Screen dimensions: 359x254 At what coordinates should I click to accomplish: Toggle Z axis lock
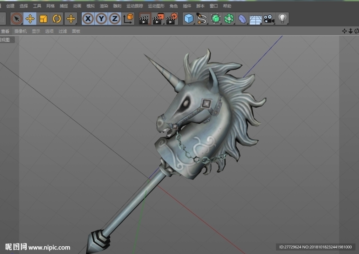click(x=115, y=19)
